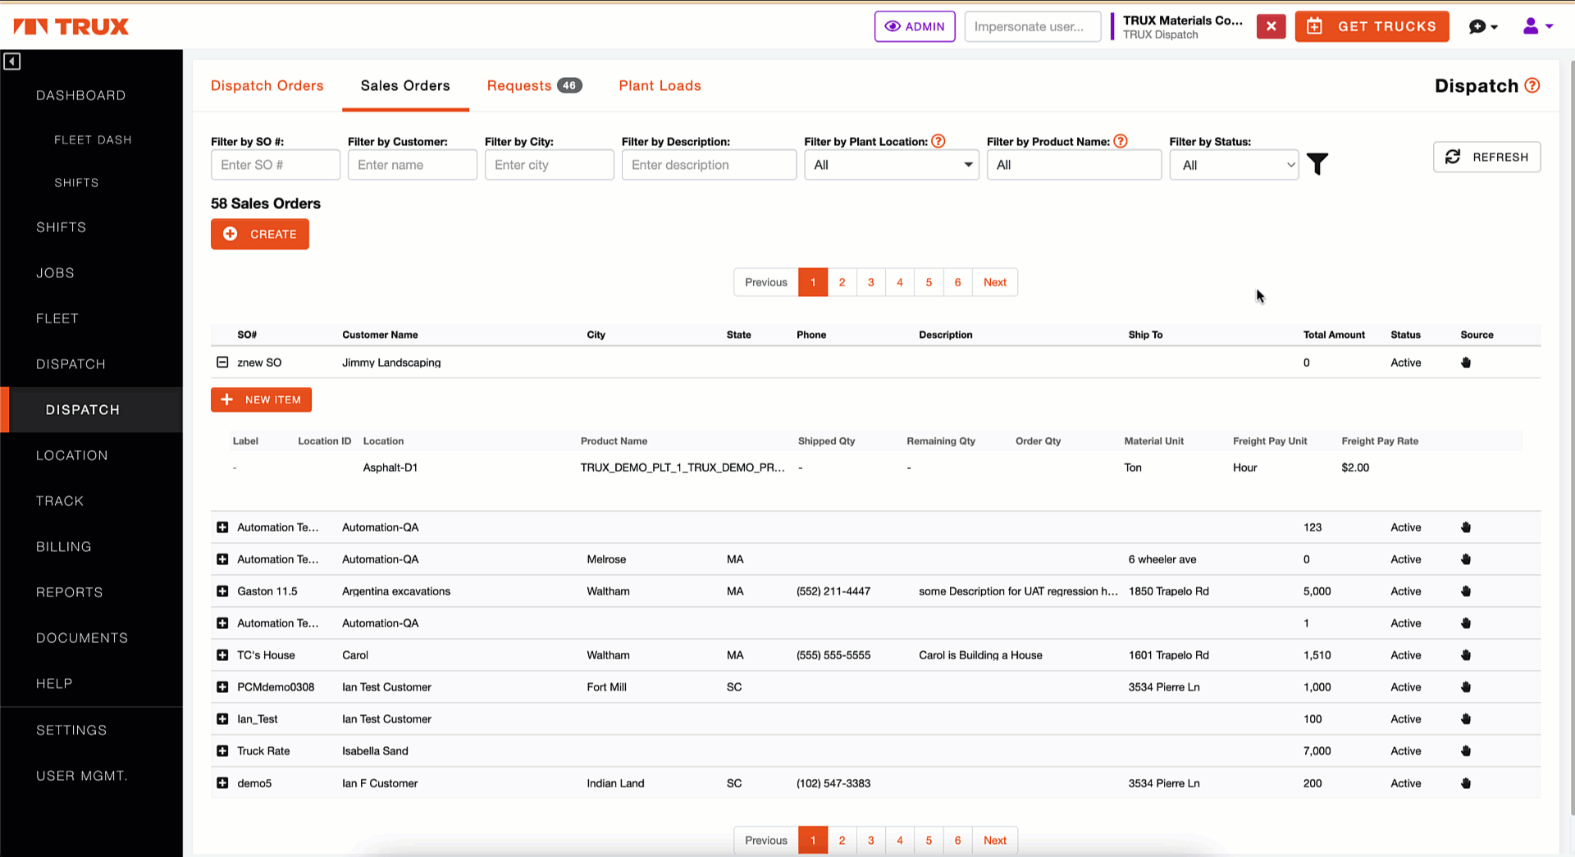This screenshot has width=1575, height=857.
Task: Toggle the ADMIN eye button
Action: 915,26
